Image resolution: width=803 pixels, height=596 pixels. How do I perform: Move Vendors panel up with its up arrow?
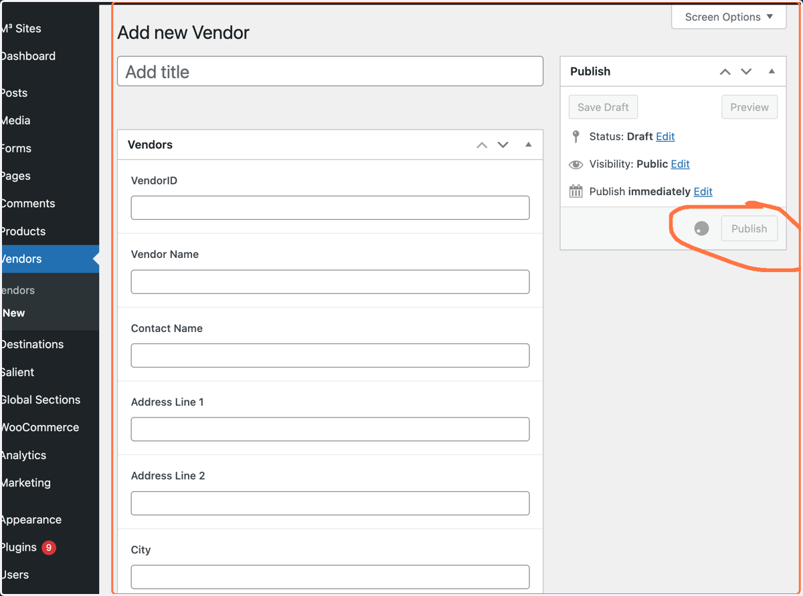[x=482, y=145]
